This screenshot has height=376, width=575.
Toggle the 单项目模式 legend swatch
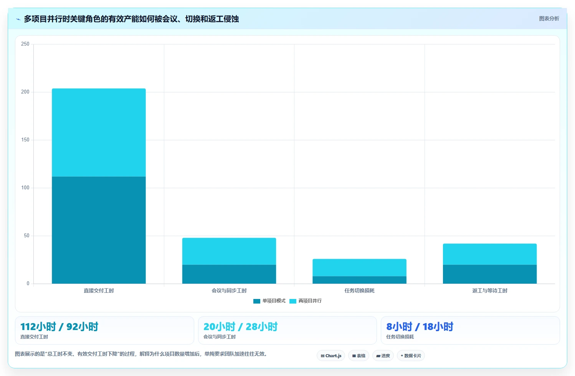(257, 301)
